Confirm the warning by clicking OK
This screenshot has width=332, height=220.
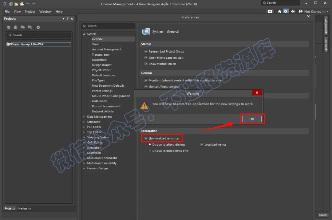coord(252,119)
